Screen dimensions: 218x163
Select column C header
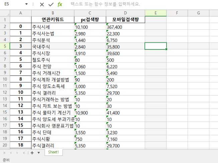[90, 13]
